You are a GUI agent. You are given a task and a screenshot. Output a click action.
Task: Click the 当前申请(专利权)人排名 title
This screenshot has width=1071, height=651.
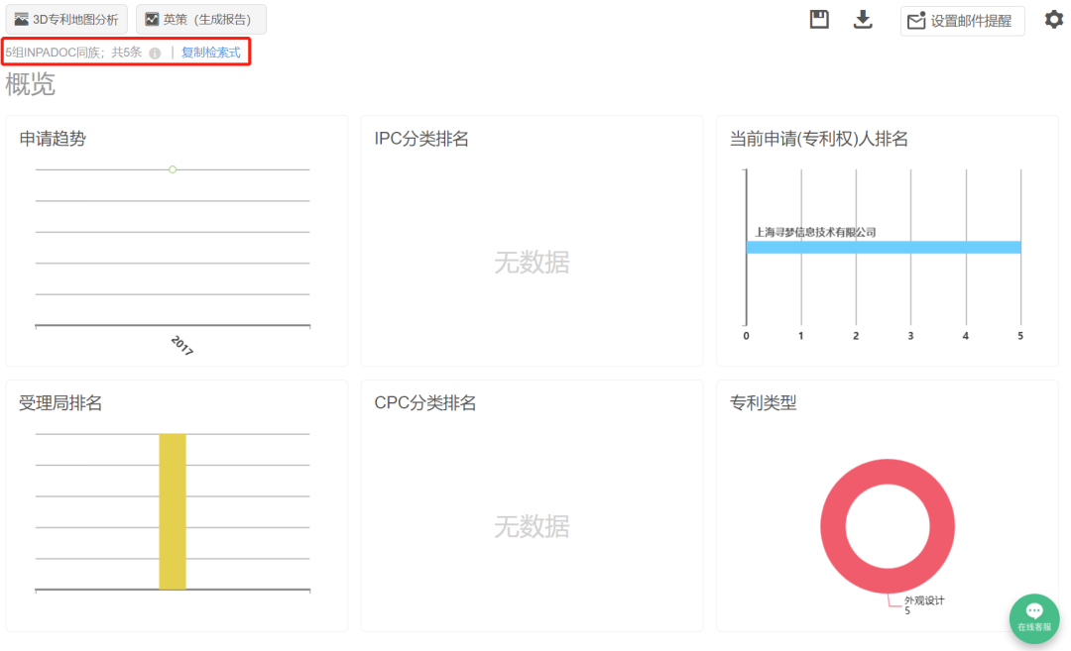tap(818, 140)
